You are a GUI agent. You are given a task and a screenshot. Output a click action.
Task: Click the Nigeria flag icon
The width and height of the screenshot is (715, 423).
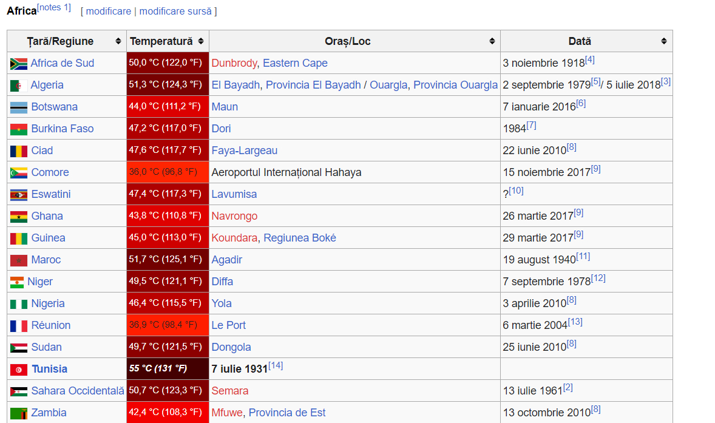click(19, 304)
